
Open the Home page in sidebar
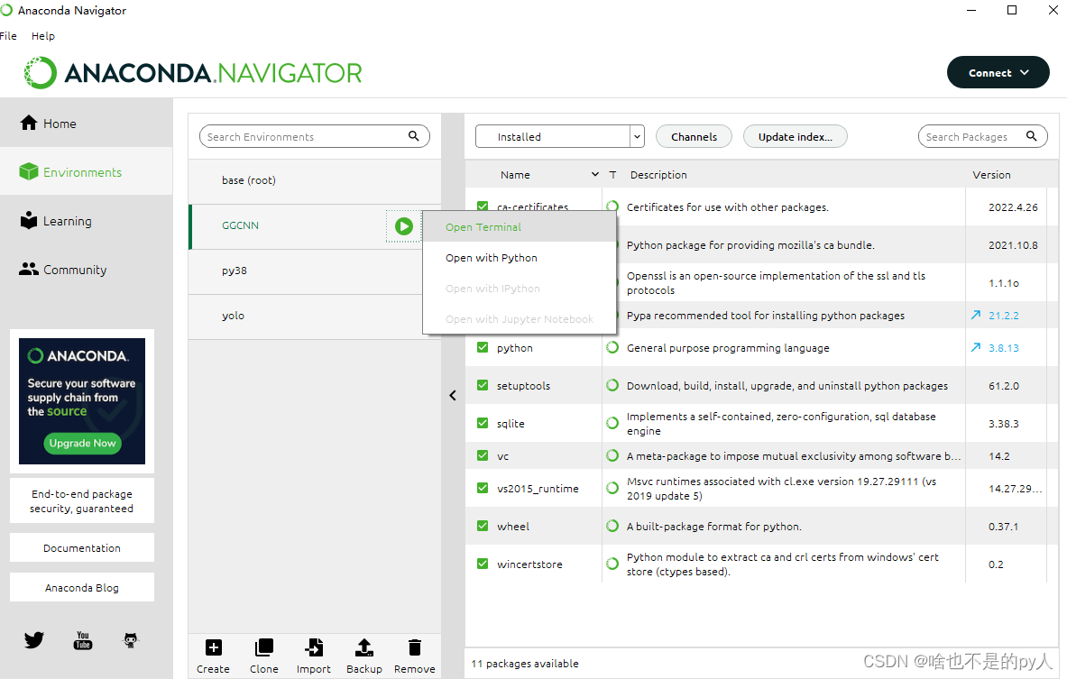point(86,124)
